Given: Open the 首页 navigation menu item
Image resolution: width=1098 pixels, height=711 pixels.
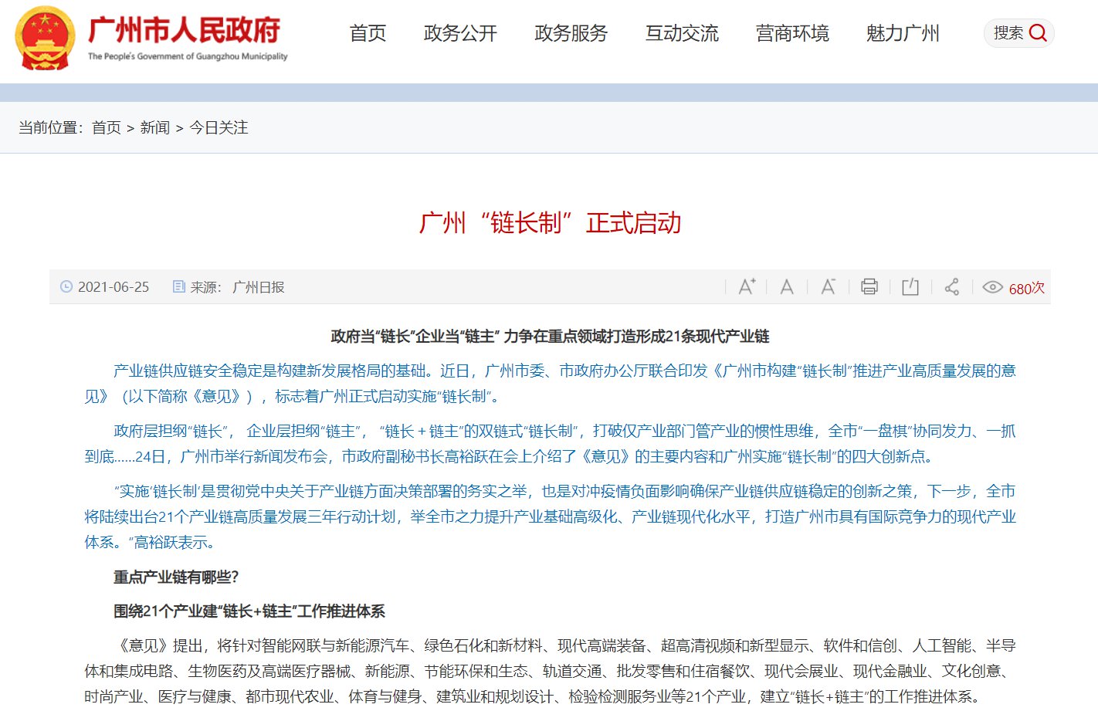Looking at the screenshot, I should [x=368, y=33].
